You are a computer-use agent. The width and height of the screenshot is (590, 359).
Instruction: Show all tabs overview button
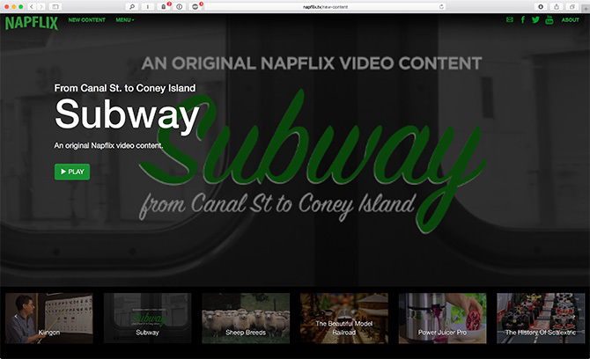coord(572,7)
